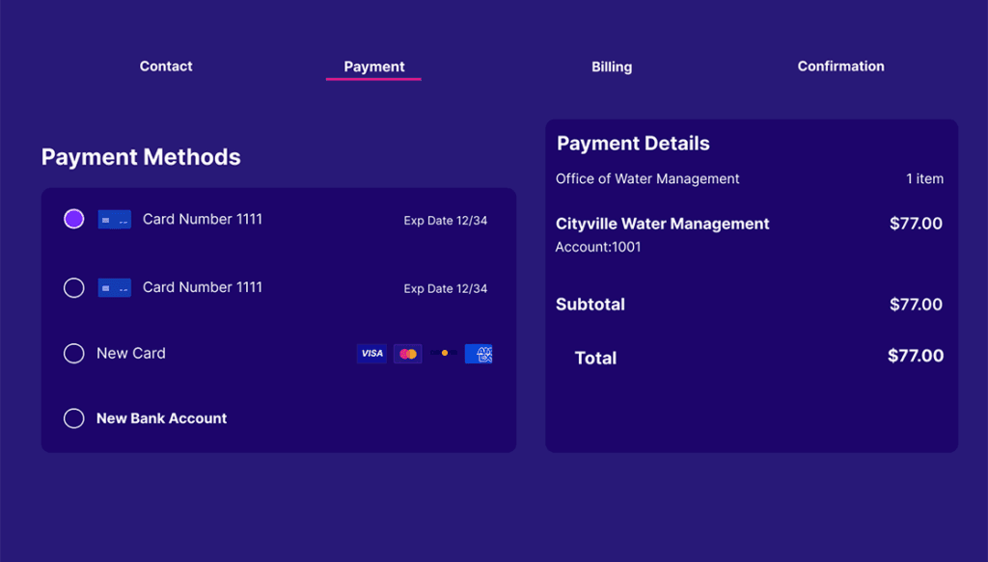
Task: Select the second saved card radio button
Action: (x=74, y=287)
